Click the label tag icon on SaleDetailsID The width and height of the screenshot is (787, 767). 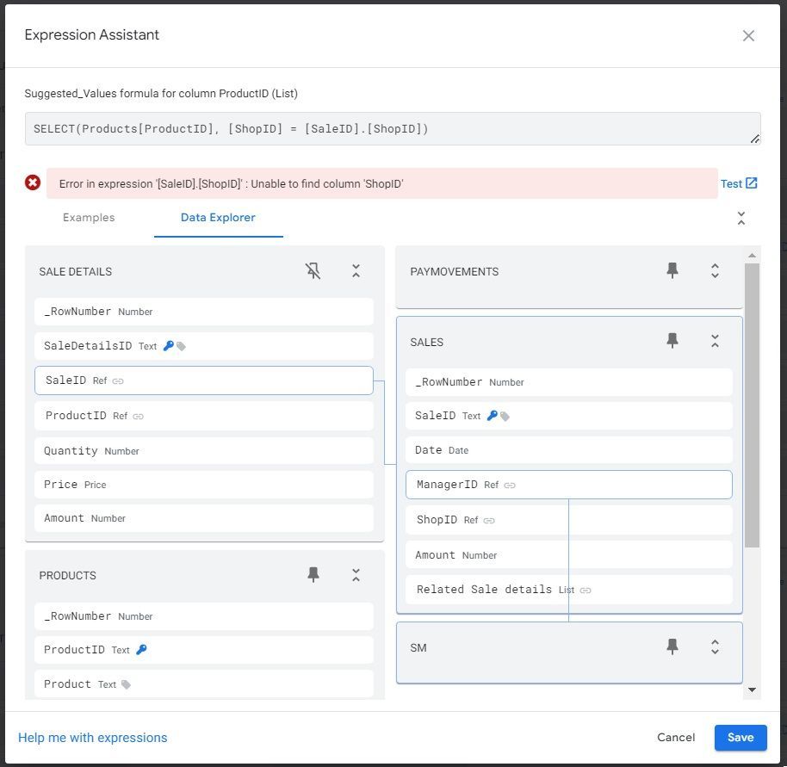click(x=181, y=346)
